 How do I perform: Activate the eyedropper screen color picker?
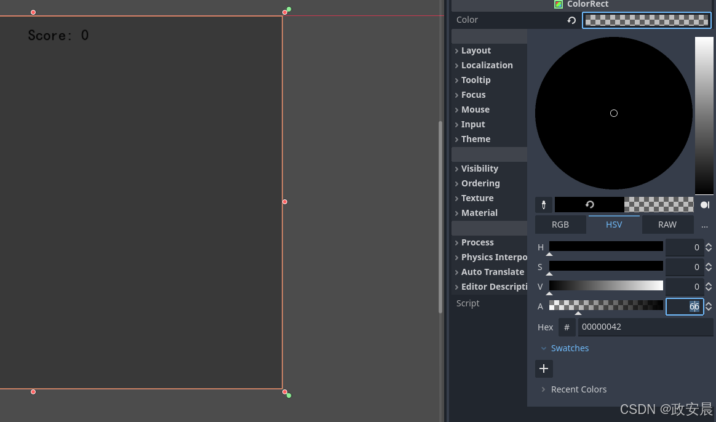click(x=543, y=205)
